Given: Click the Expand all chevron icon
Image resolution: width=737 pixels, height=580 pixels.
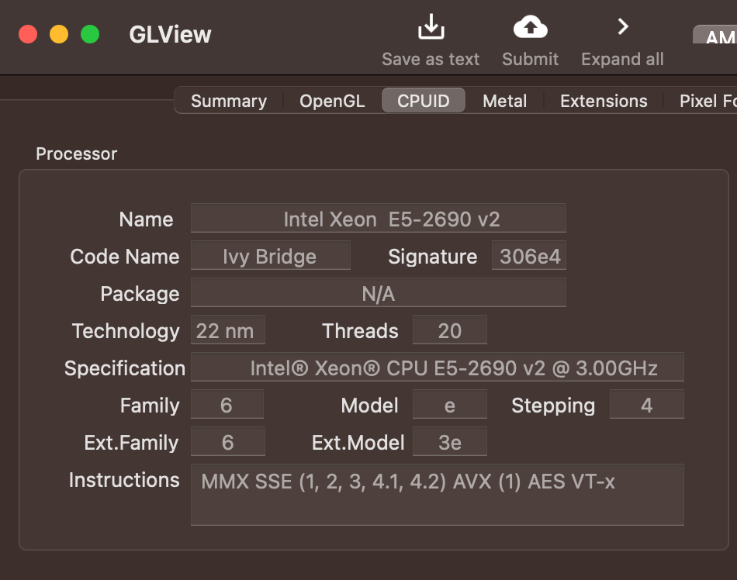Looking at the screenshot, I should coord(623,26).
